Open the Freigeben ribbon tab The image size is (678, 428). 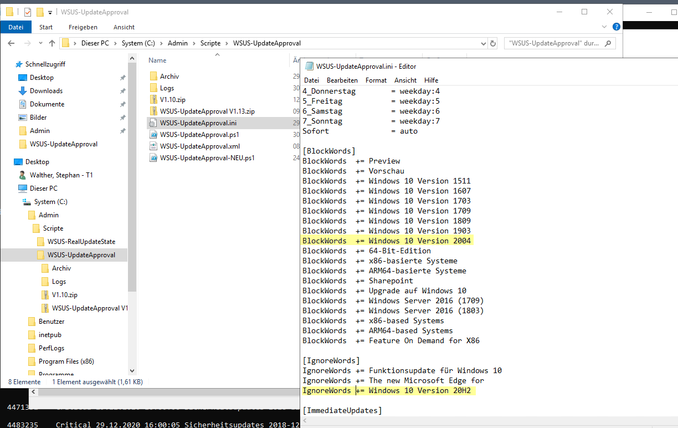click(x=83, y=27)
